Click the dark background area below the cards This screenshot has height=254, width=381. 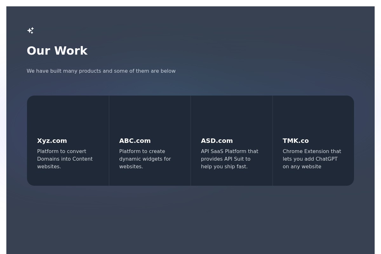(x=190, y=219)
